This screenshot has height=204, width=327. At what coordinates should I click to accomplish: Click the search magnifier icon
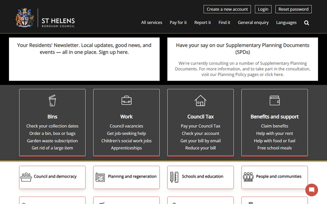(x=307, y=23)
